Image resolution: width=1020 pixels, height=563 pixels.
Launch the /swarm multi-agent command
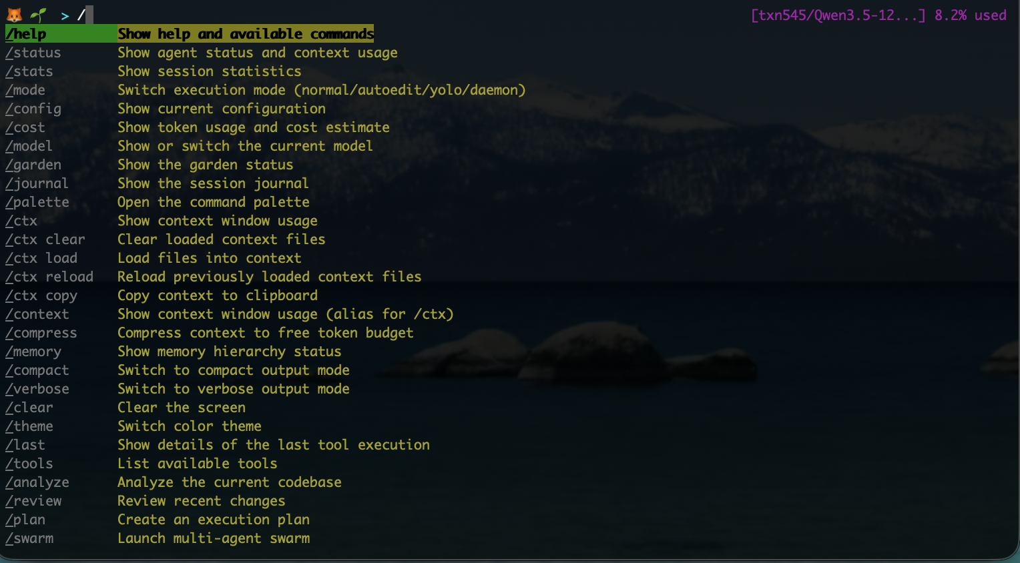(x=29, y=538)
